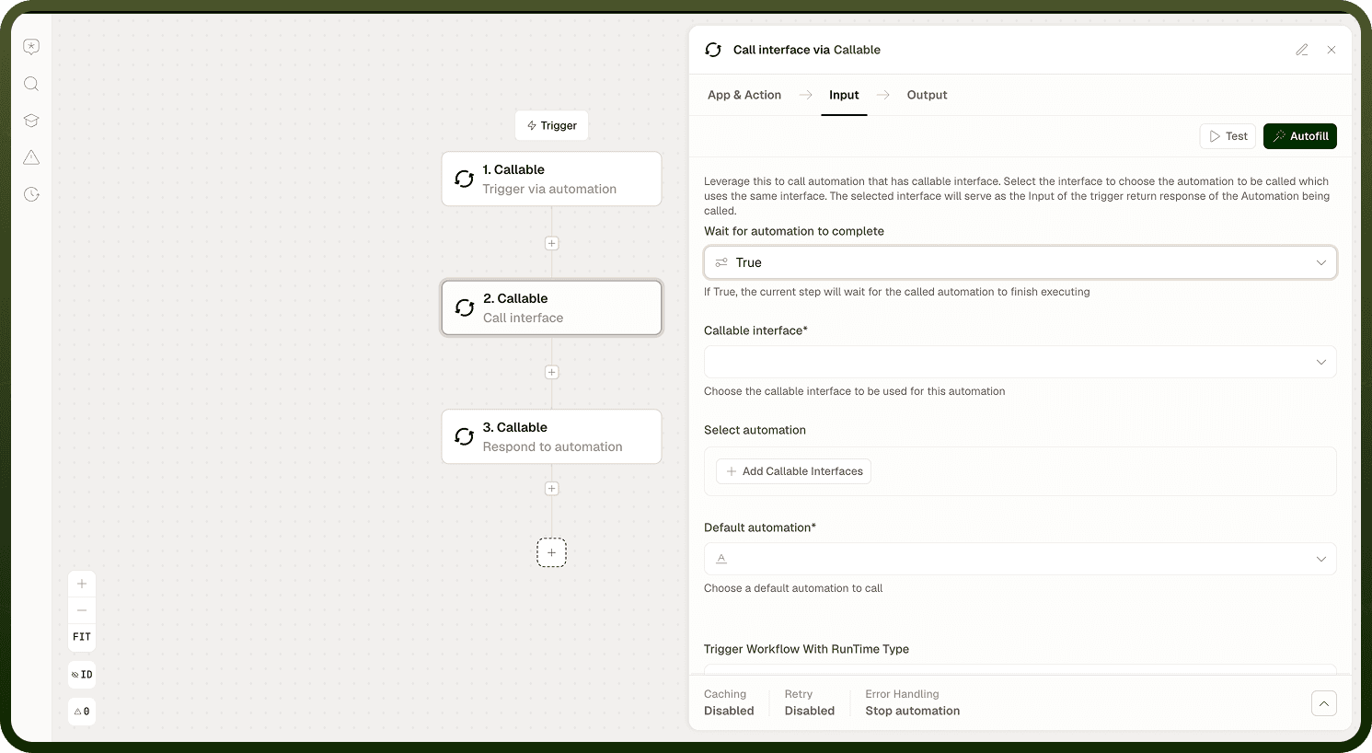Open the warnings counter showing 0
The width and height of the screenshot is (1372, 753).
pyautogui.click(x=82, y=712)
